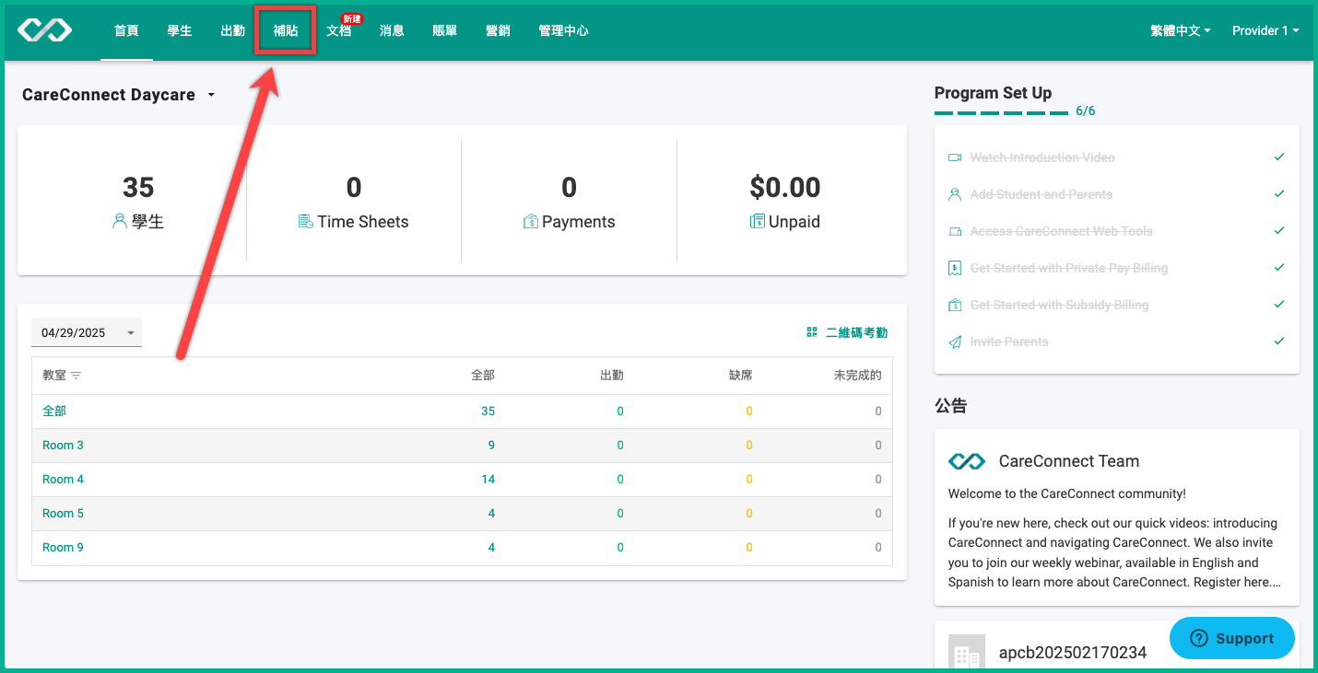Click the Time Sheets icon
This screenshot has height=673, width=1318.
(x=305, y=222)
